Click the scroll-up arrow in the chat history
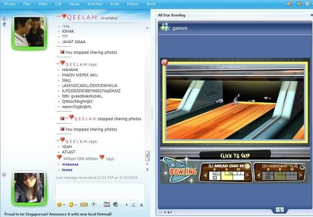Image resolution: width=313 pixels, height=217 pixels. [147, 28]
